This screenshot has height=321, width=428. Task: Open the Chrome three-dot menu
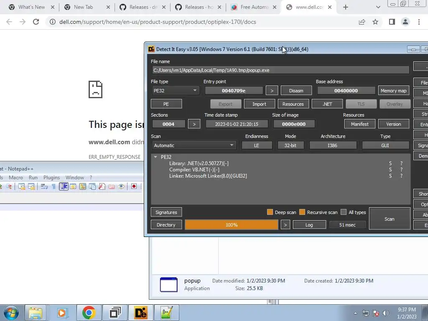419,22
